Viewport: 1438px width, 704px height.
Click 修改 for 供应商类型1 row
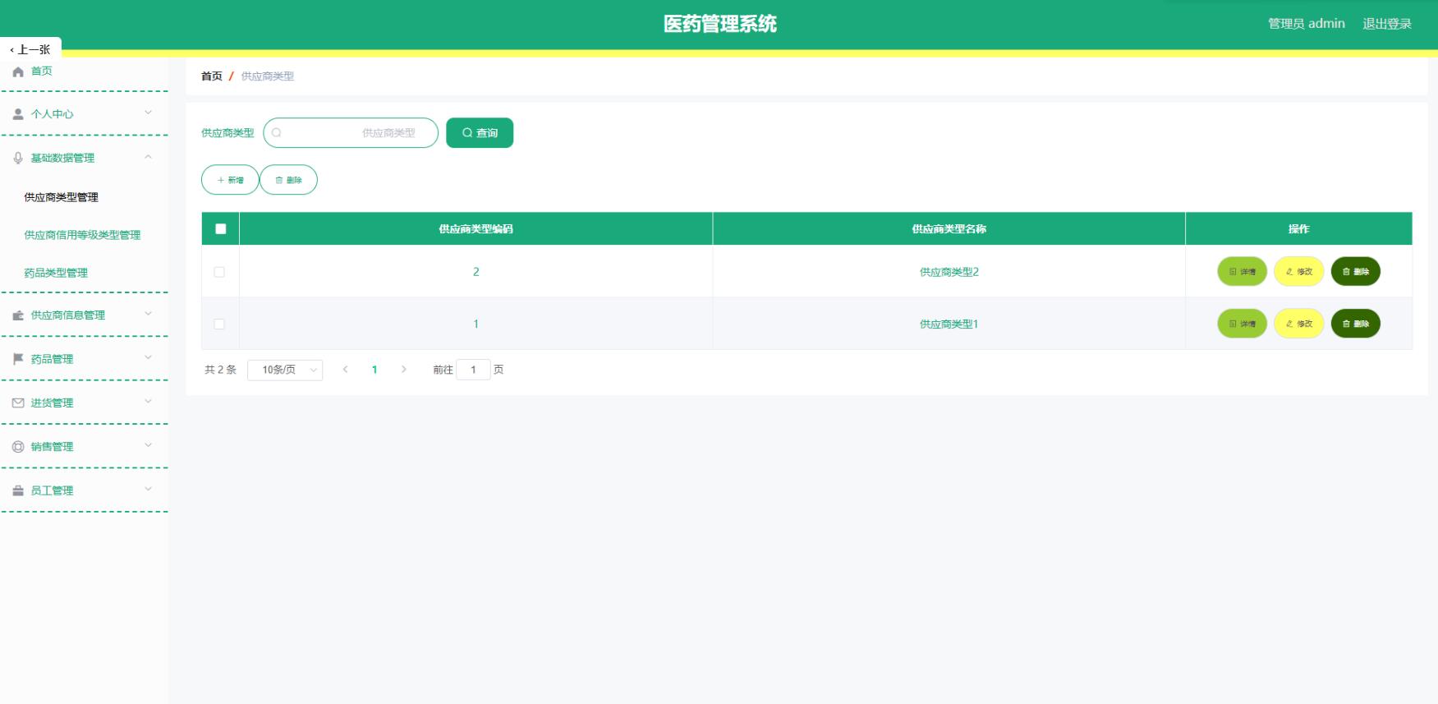1298,324
